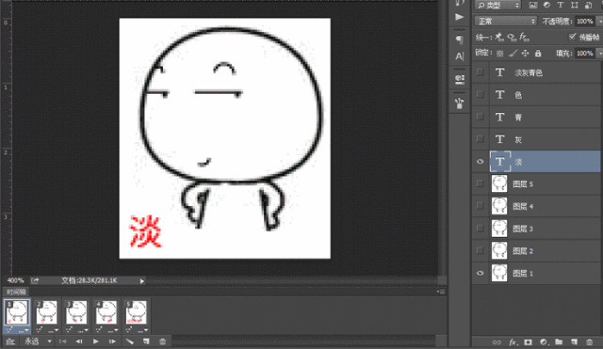Click the shape layer filter icon
Viewport: 603px width, 349px height.
click(x=575, y=5)
